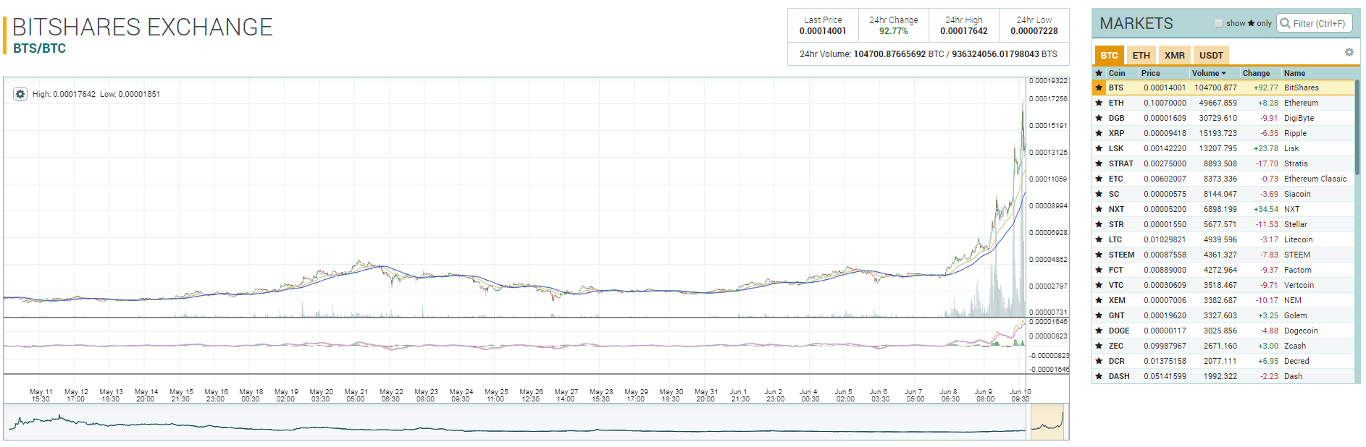Toggle favorite star for SC row
Screen dimensions: 1366x447
tap(1099, 194)
